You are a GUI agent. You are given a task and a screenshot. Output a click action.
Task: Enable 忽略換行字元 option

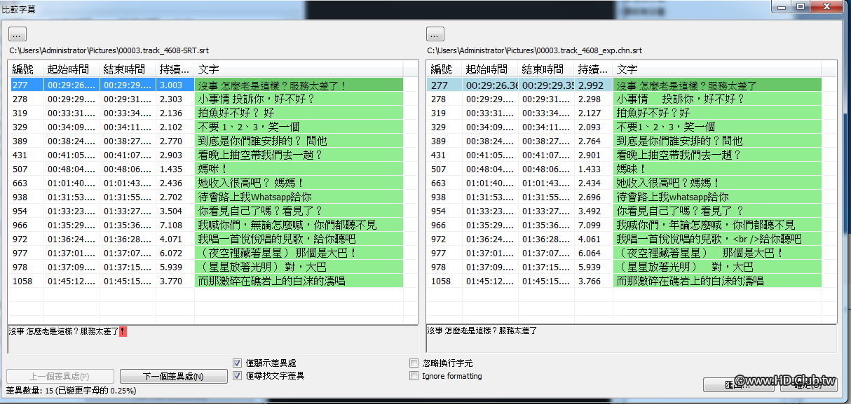414,363
